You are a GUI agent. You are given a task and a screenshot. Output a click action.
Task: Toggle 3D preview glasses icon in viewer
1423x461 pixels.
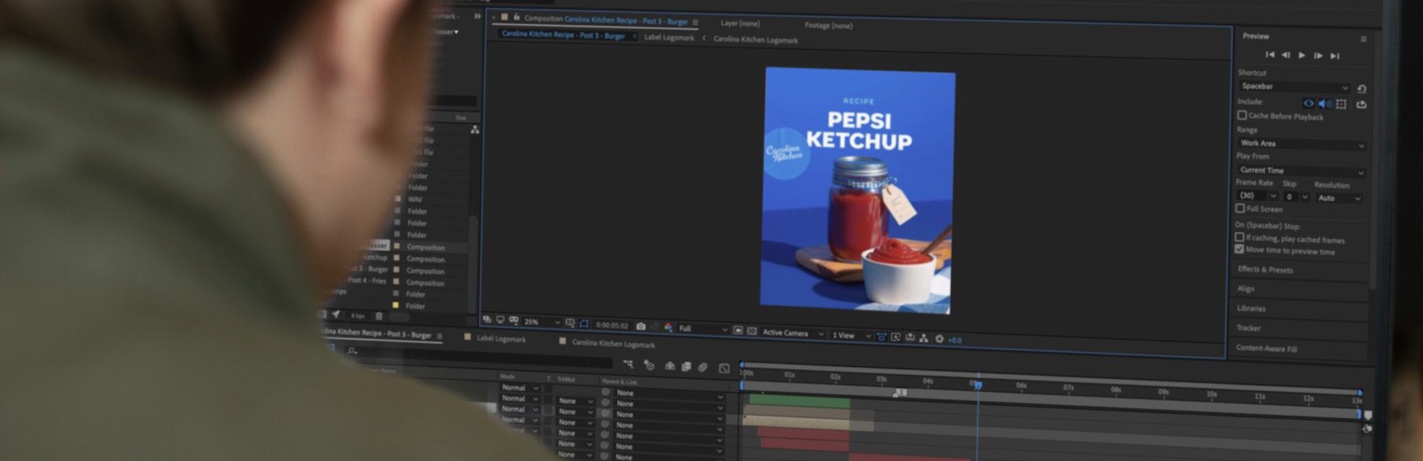point(514,320)
